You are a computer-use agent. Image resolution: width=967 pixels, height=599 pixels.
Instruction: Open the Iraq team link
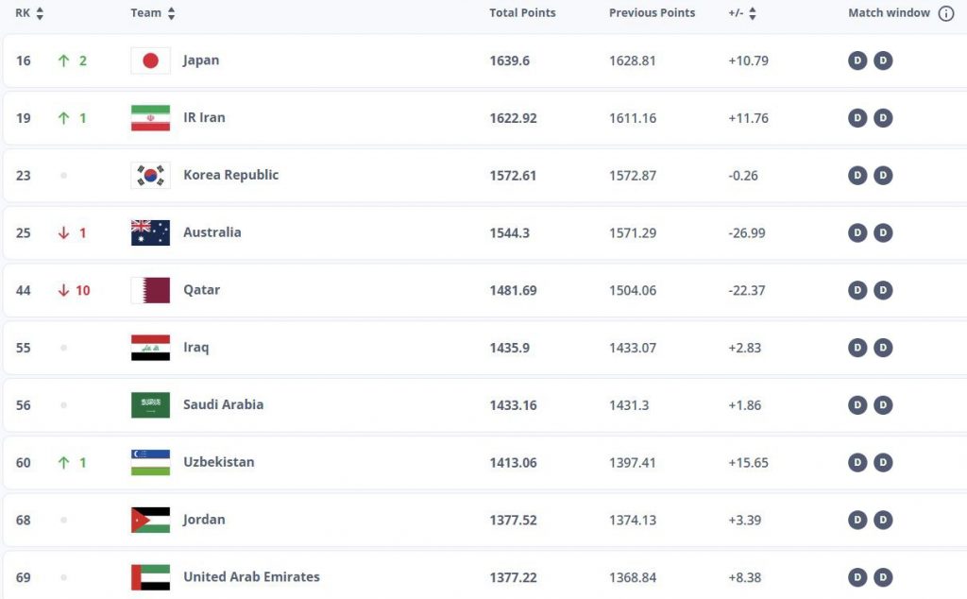[195, 348]
